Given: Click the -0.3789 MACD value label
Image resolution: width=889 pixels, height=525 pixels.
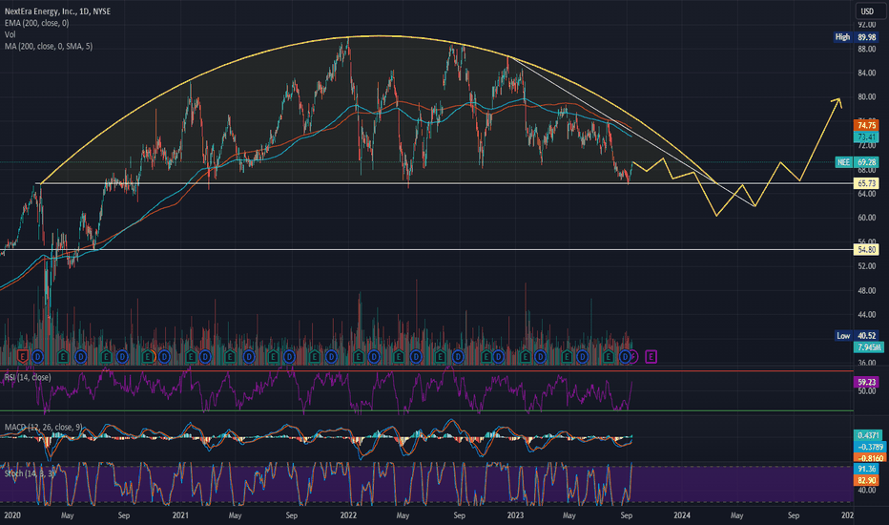Looking at the screenshot, I should coord(869,447).
